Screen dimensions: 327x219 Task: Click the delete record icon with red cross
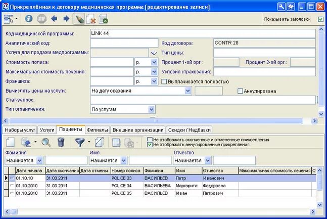coord(91,19)
